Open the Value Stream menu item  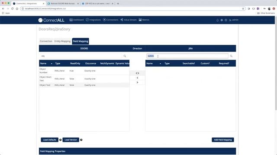129,20
